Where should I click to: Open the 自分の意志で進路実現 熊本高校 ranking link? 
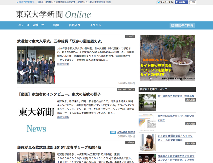tap(176, 96)
